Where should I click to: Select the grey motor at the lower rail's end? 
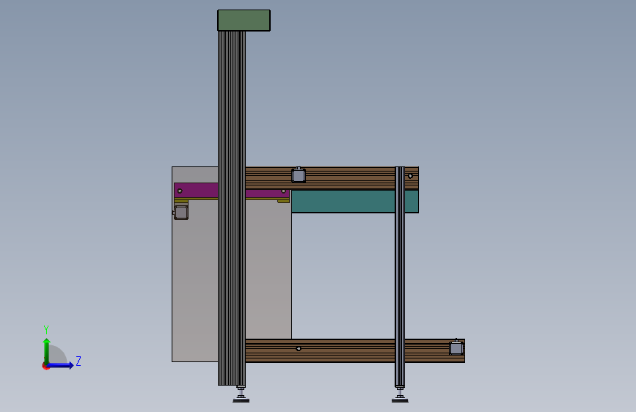coord(456,347)
